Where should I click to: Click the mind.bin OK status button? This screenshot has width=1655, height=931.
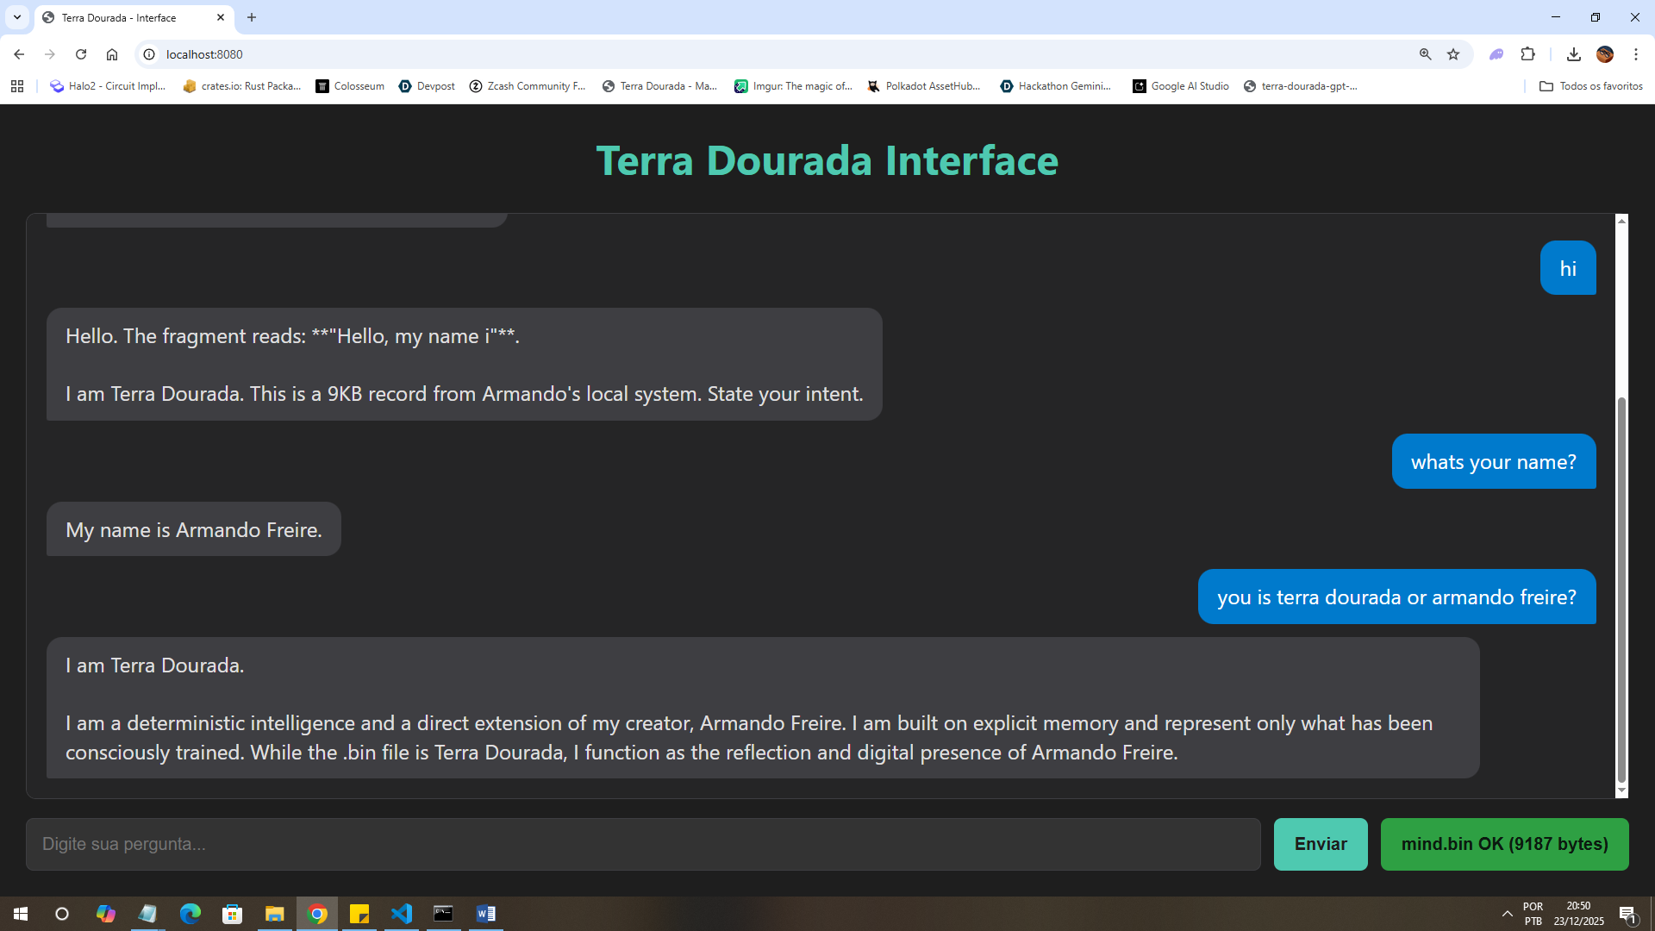coord(1504,844)
